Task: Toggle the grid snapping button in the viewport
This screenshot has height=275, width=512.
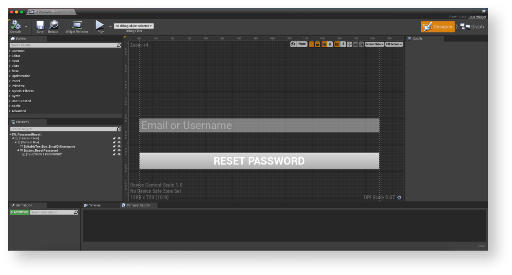Action: coord(337,44)
